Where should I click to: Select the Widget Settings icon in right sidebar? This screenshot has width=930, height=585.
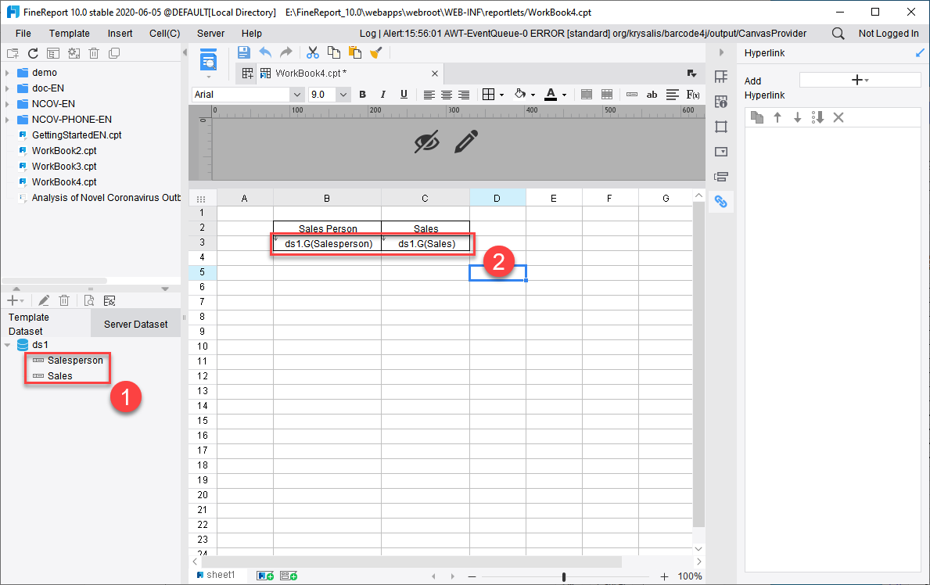(x=721, y=151)
